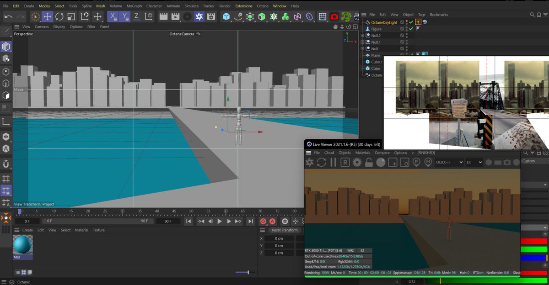The width and height of the screenshot is (549, 285).
Task: Open viewport hamburger menu beside View
Action: 16,26
